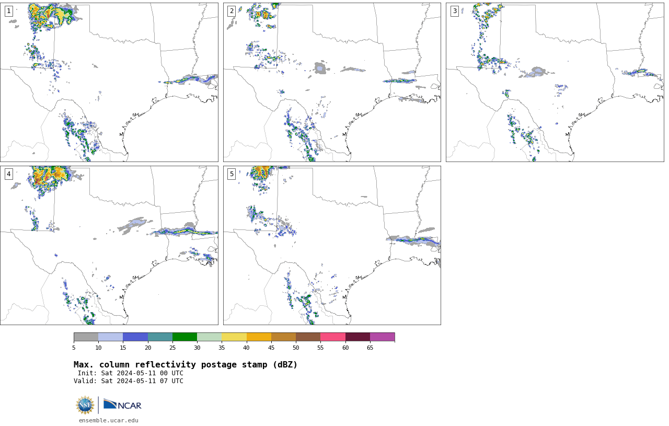Select the maroon 60-65 dBZ swatch
Viewport: 669px width, 426px height.
[x=357, y=337]
